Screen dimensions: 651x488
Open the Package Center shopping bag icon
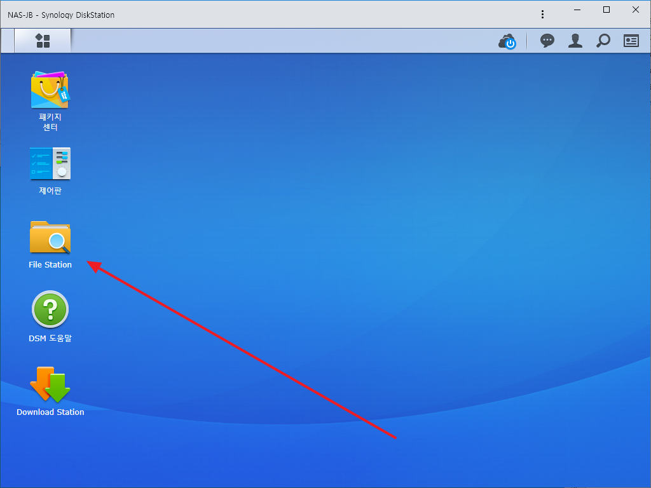pyautogui.click(x=50, y=90)
